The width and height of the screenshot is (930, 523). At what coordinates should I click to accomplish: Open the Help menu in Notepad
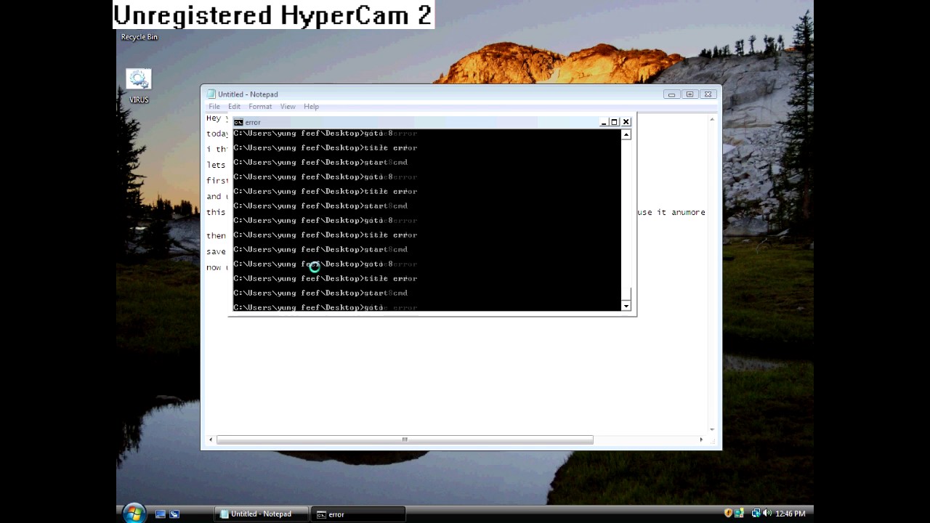pyautogui.click(x=311, y=107)
